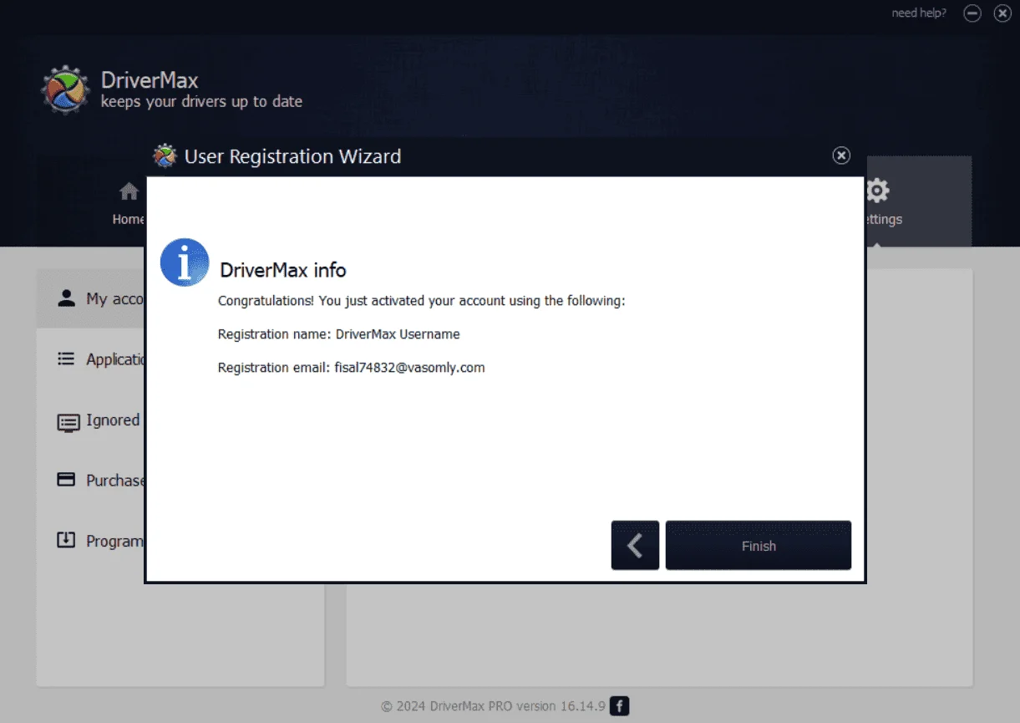Image resolution: width=1020 pixels, height=723 pixels.
Task: Open the Facebook icon in the footer
Action: pos(619,706)
